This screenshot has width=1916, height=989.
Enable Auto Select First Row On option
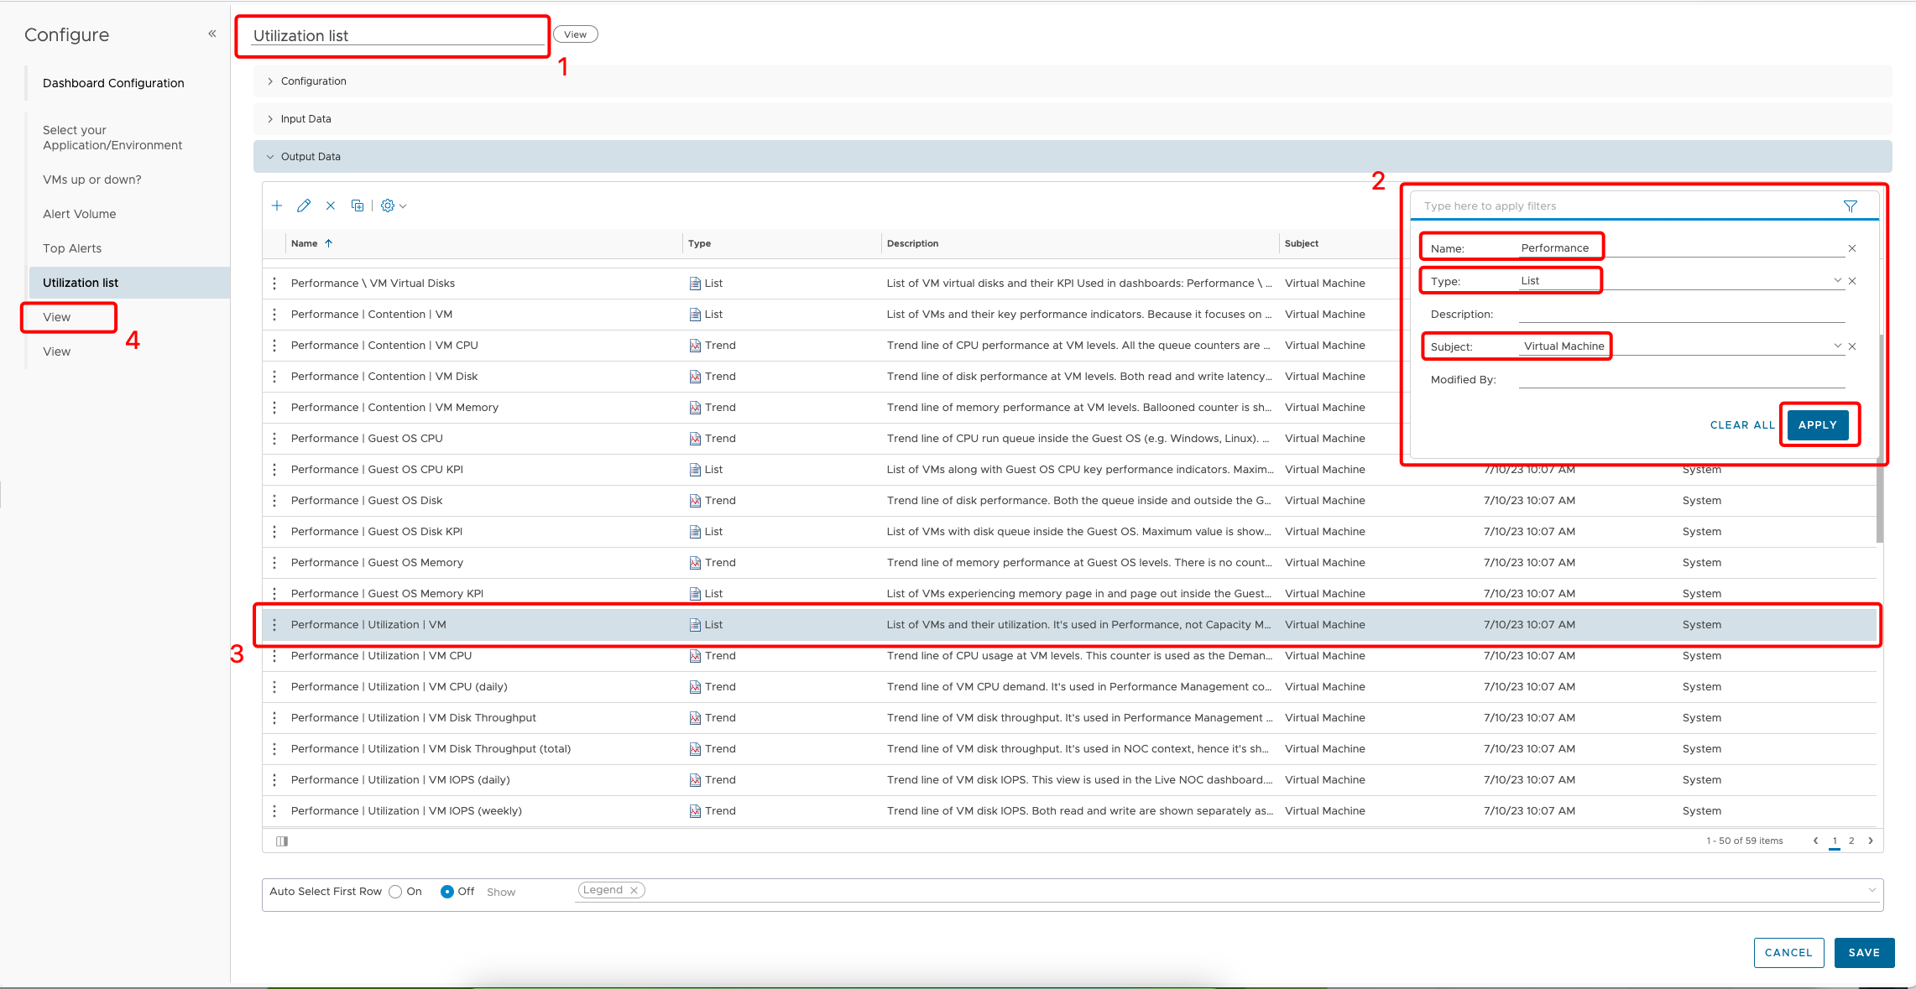[x=394, y=891]
